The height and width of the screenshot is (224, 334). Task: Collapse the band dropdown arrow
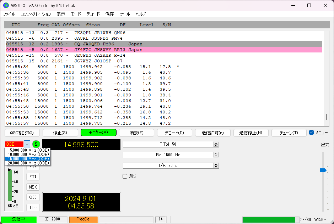27,144
